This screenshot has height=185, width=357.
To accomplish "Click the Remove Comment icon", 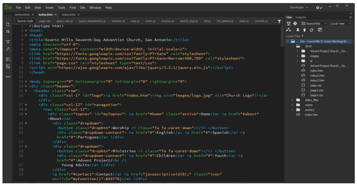I will tap(8, 66).
